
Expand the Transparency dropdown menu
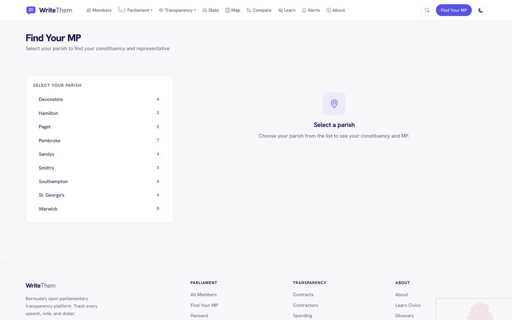(177, 10)
